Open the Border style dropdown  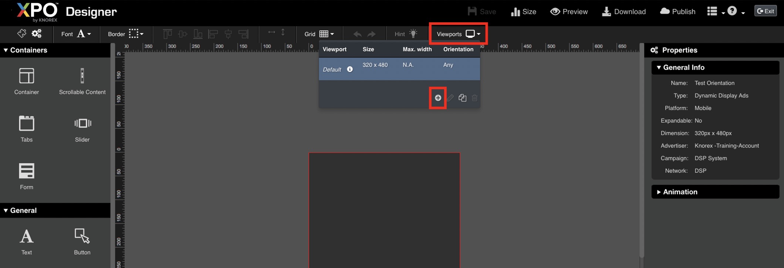(x=126, y=34)
